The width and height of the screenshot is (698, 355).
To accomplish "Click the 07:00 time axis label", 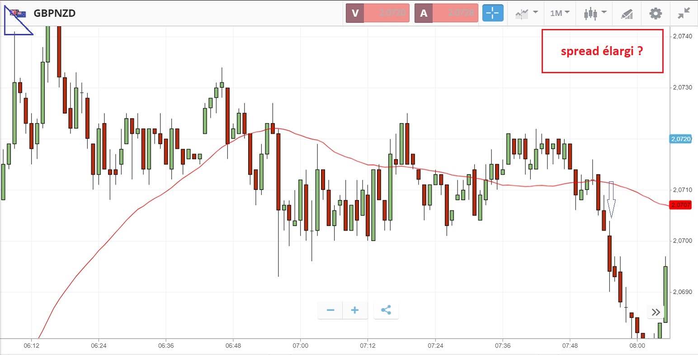I will (x=300, y=346).
